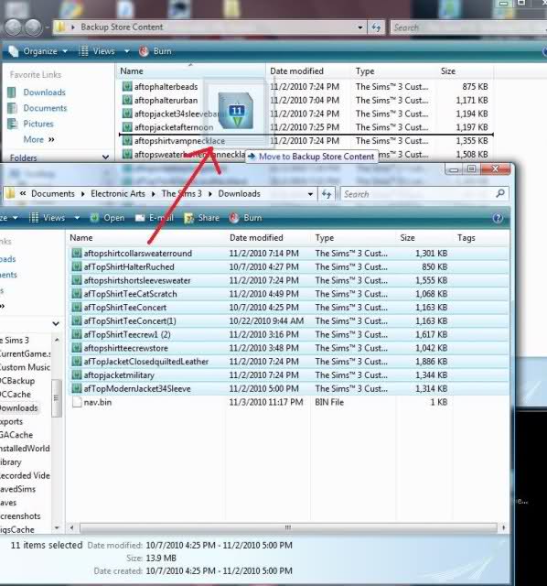Open Views menu in Downloads window
This screenshot has height=586, width=547.
tap(47, 218)
